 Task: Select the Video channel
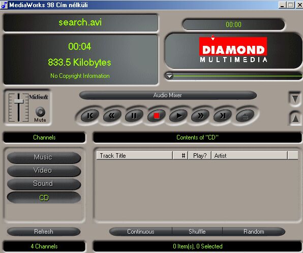tap(44, 171)
